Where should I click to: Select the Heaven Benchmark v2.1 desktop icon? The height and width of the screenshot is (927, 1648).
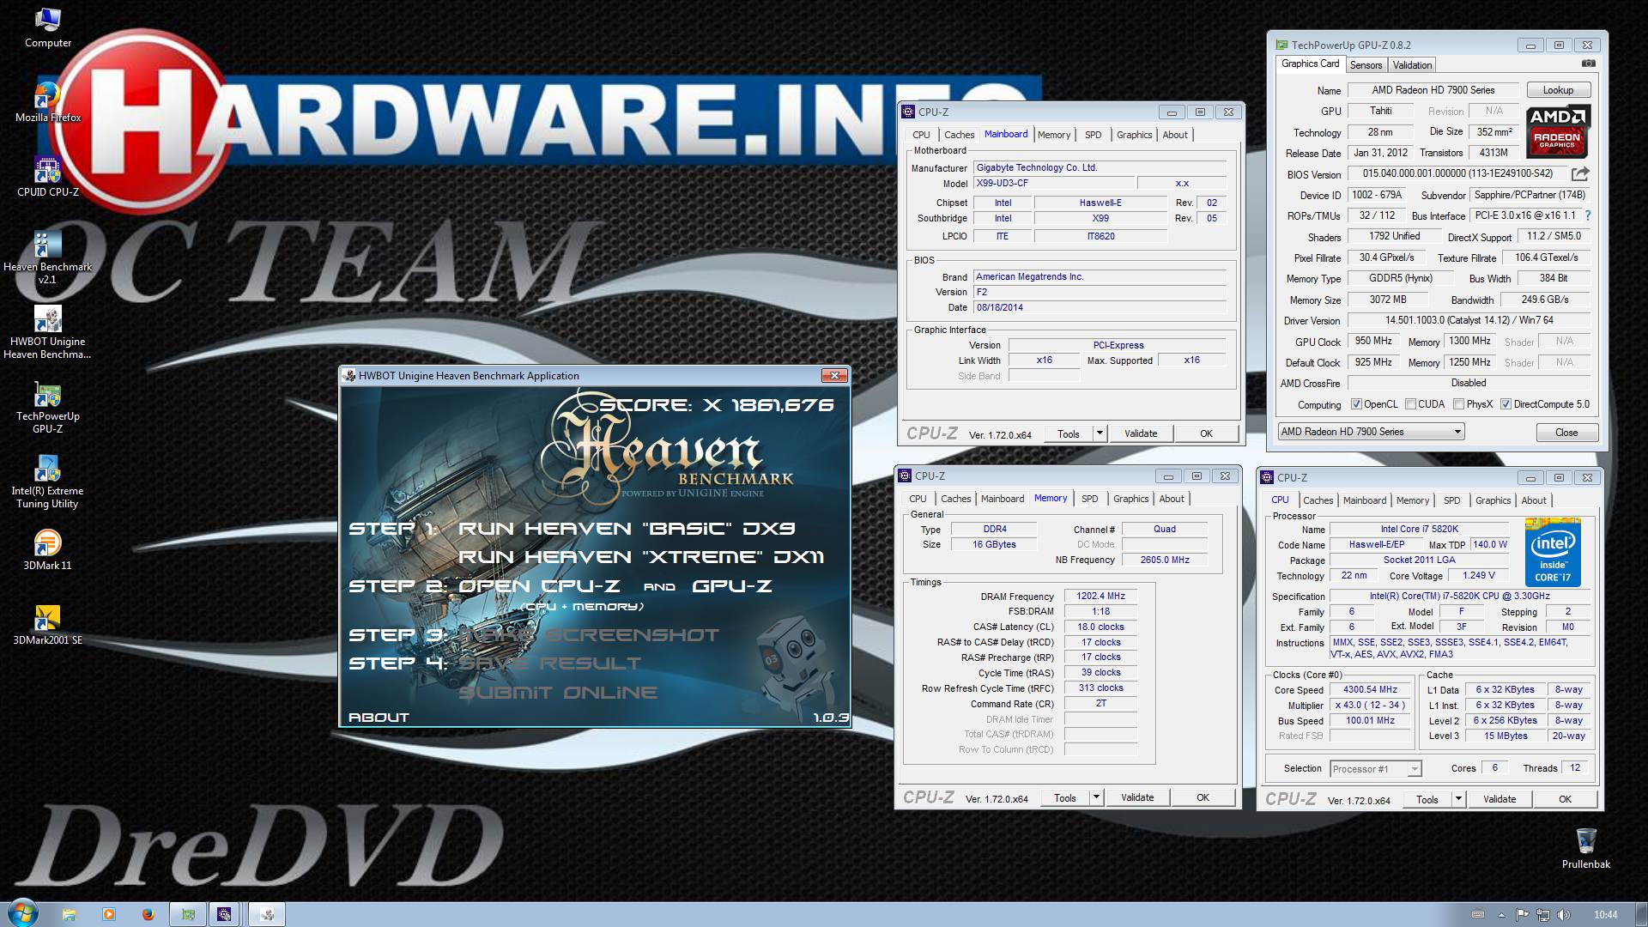tap(48, 257)
